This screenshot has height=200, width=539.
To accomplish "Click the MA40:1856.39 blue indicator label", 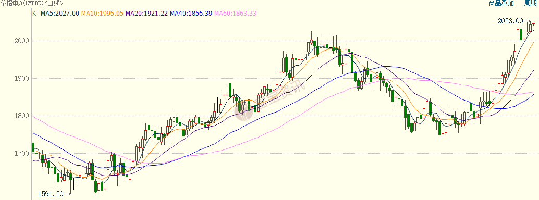I will click(x=191, y=14).
